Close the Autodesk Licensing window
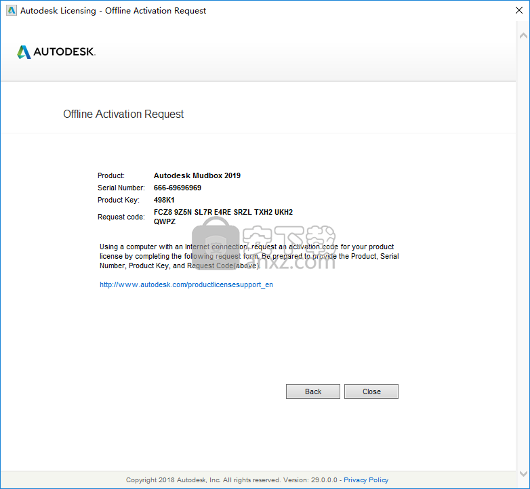The image size is (530, 489). tap(519, 10)
